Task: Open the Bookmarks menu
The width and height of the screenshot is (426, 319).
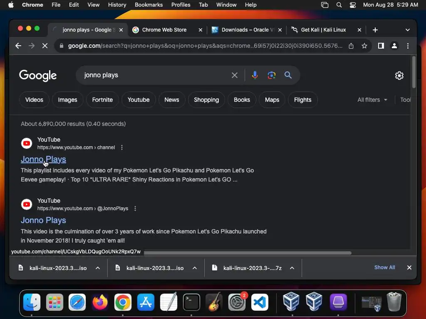Action: pyautogui.click(x=149, y=5)
